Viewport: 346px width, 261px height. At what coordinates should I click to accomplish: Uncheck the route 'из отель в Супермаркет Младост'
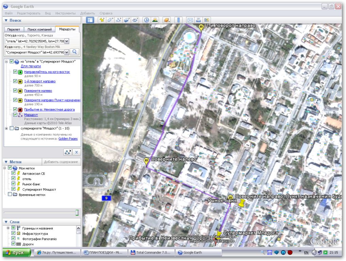click(12, 62)
